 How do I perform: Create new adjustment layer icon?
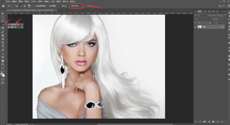[209, 121]
